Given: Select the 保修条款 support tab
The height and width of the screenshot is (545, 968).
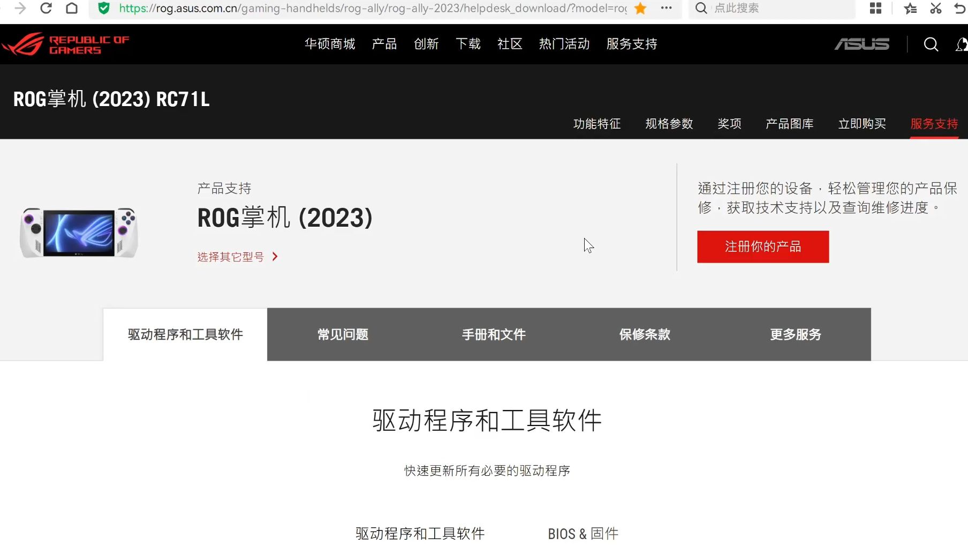Looking at the screenshot, I should [645, 334].
